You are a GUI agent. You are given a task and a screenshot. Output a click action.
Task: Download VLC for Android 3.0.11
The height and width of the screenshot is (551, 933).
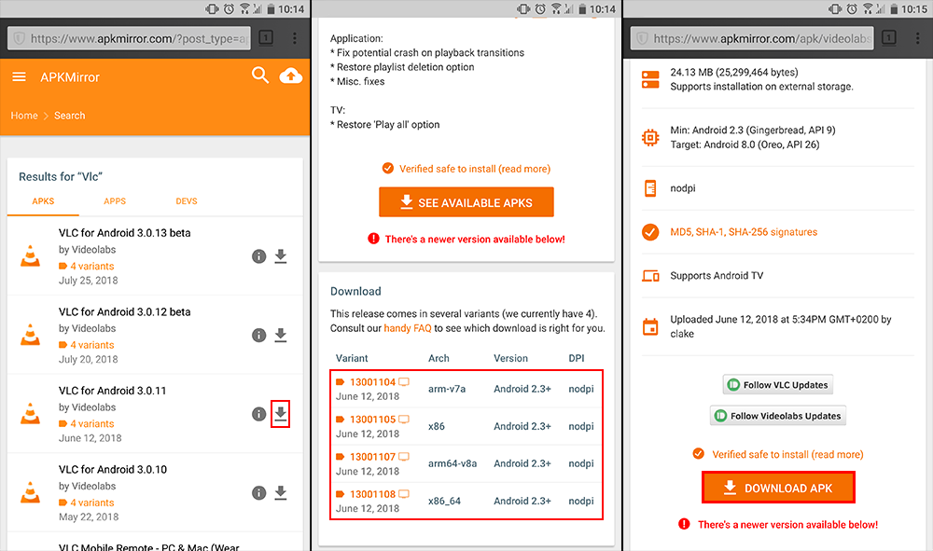point(281,414)
